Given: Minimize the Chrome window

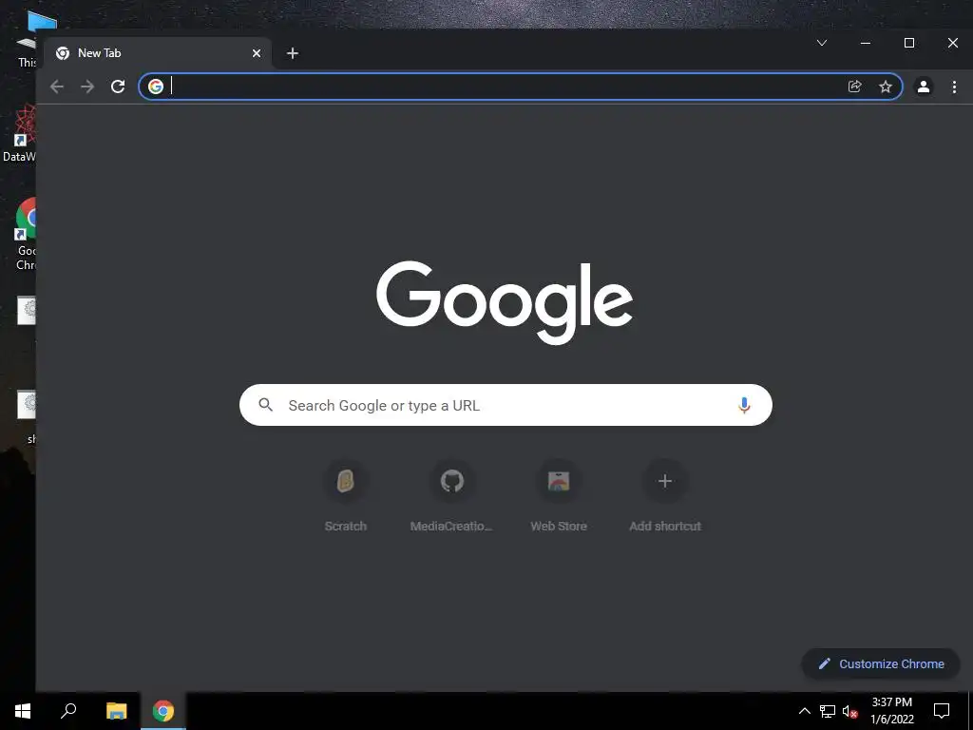Looking at the screenshot, I should [x=866, y=43].
